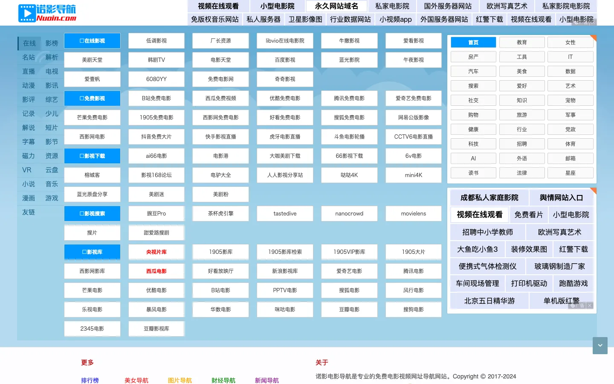Open the mini4K link
614x384 pixels.
pos(414,175)
